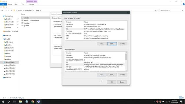Open the Action Center notification icon
Viewport: 185px width, 104px height.
181,101
